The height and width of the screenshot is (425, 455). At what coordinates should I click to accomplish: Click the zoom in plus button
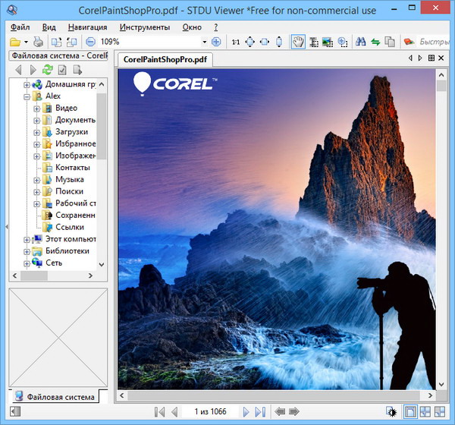click(216, 42)
